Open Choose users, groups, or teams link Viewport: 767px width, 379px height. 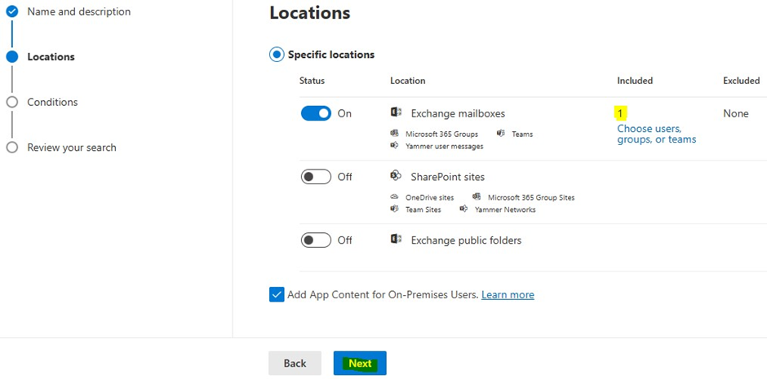pos(656,134)
